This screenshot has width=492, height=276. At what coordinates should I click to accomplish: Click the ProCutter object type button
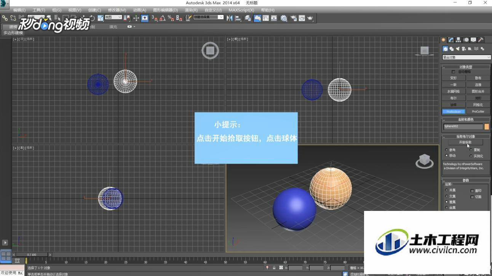coord(478,112)
